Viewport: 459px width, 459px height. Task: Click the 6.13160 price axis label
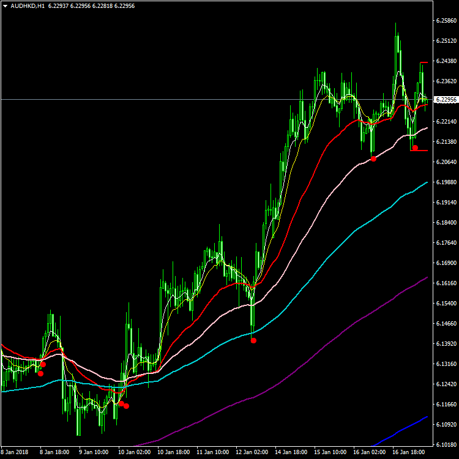pyautogui.click(x=446, y=364)
